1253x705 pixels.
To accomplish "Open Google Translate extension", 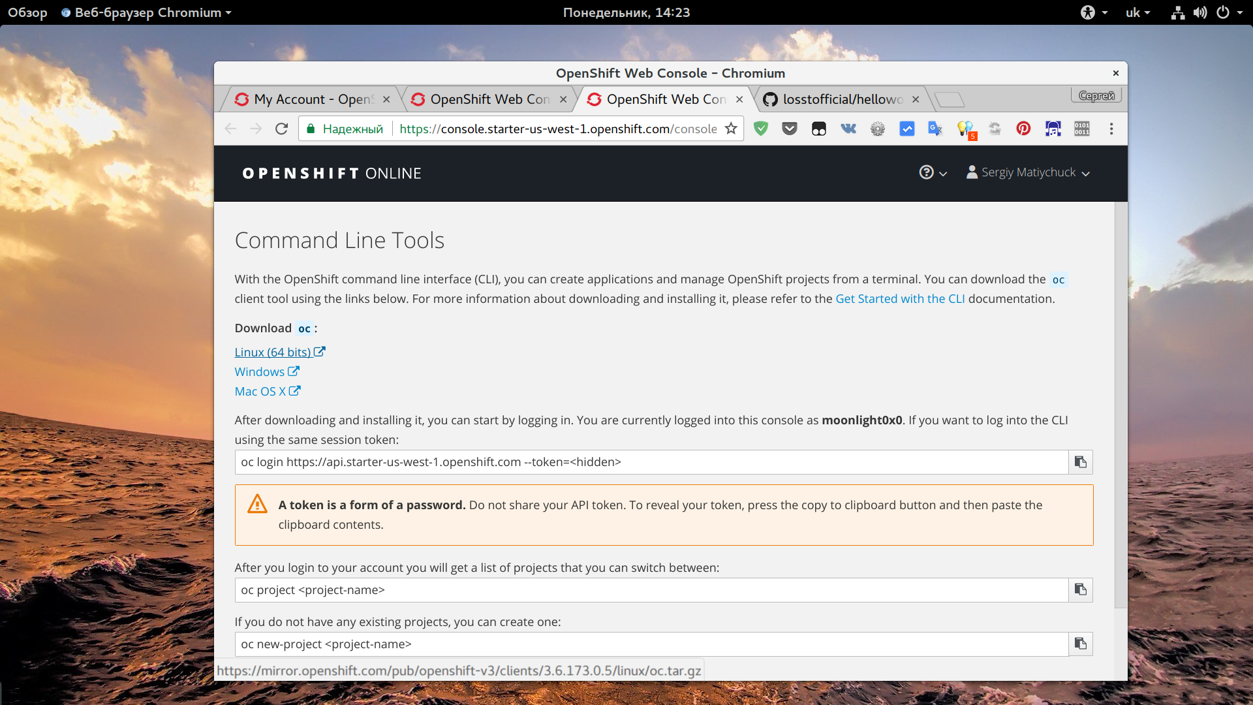I will tap(935, 129).
